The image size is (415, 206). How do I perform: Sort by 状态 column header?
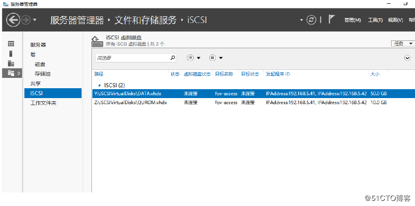pos(175,74)
